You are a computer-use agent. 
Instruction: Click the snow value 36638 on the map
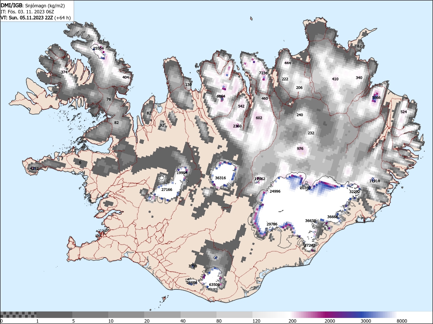click(x=310, y=221)
